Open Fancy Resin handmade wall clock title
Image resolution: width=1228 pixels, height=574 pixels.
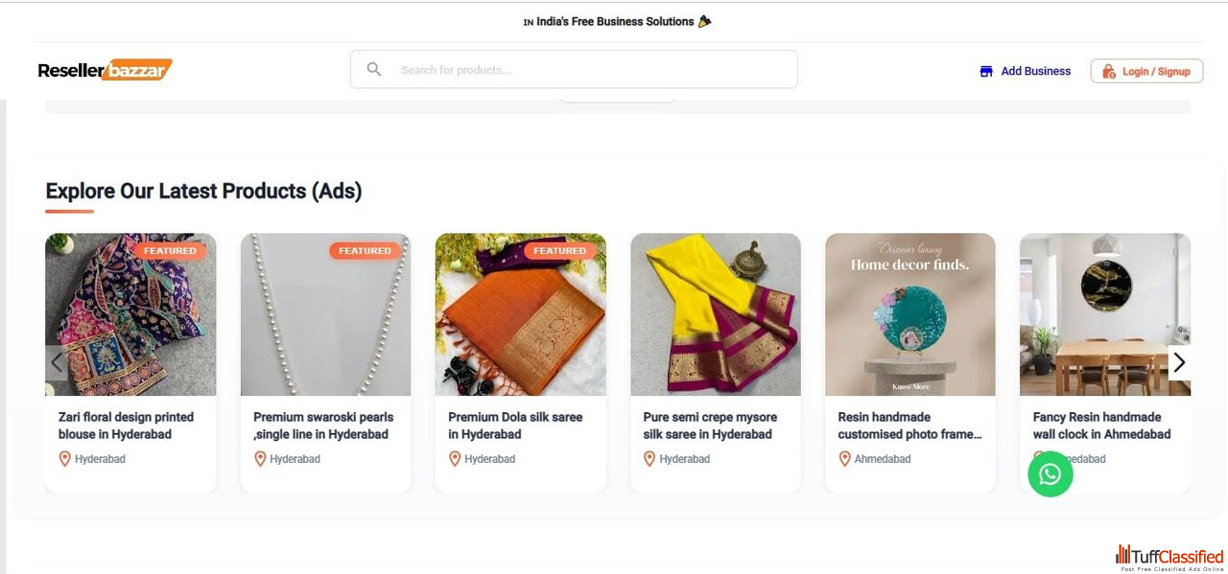pyautogui.click(x=1101, y=425)
